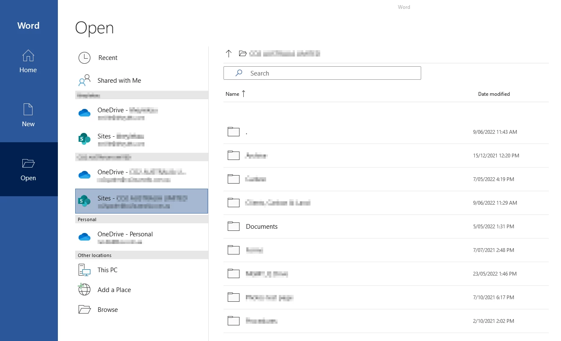Click the search magnifier icon

(x=239, y=73)
